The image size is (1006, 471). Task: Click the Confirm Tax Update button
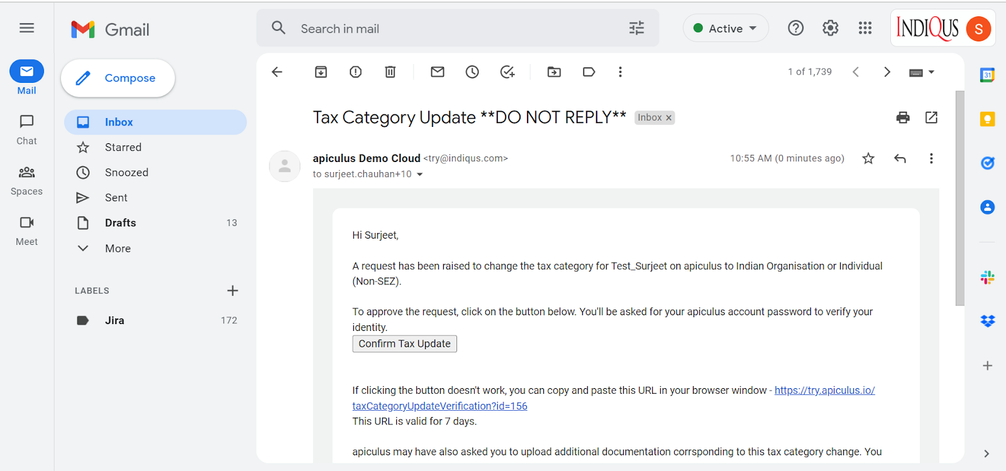[404, 344]
